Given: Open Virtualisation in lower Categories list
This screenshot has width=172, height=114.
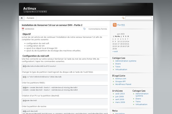Looking at the screenshot, I should (141, 104).
